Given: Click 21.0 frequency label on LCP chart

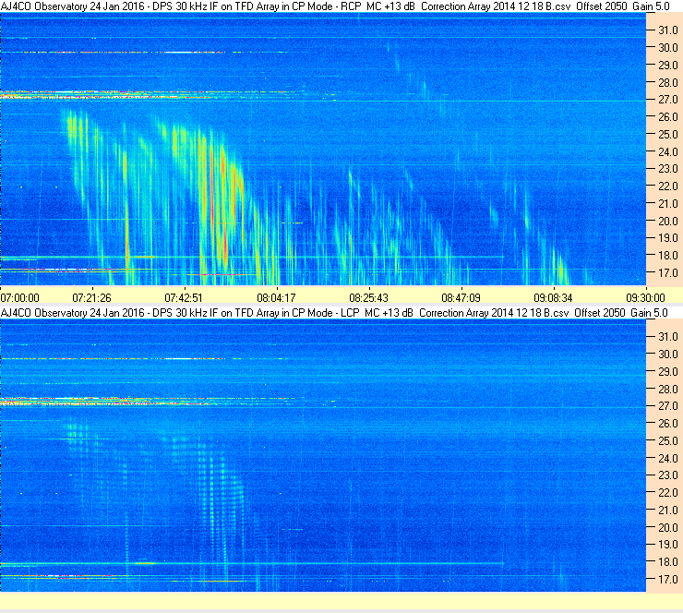Looking at the screenshot, I should 668,511.
